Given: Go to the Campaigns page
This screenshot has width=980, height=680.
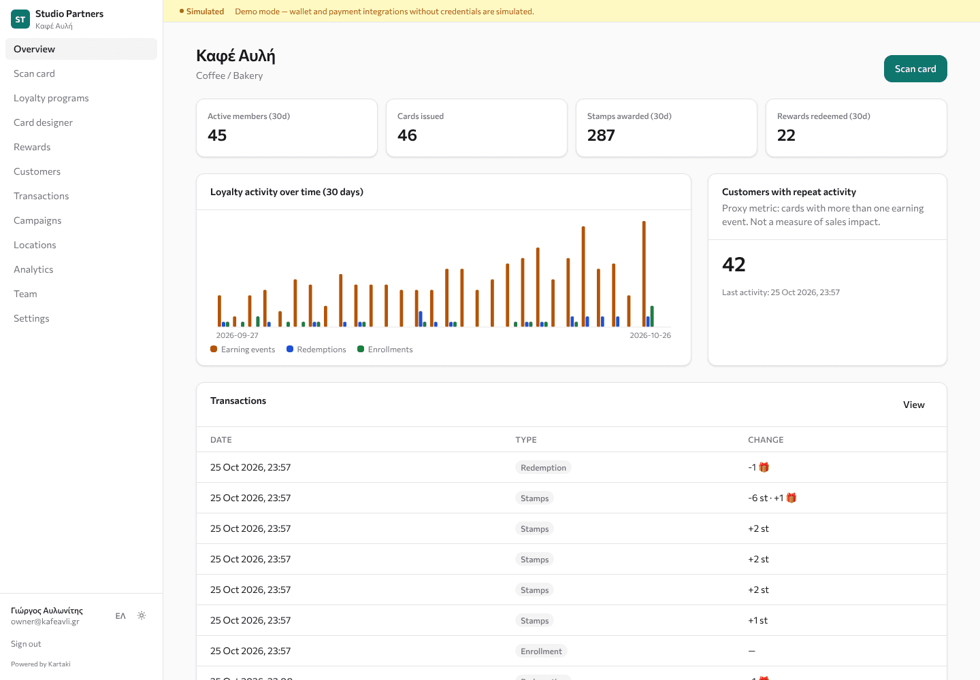Looking at the screenshot, I should click(x=81, y=220).
